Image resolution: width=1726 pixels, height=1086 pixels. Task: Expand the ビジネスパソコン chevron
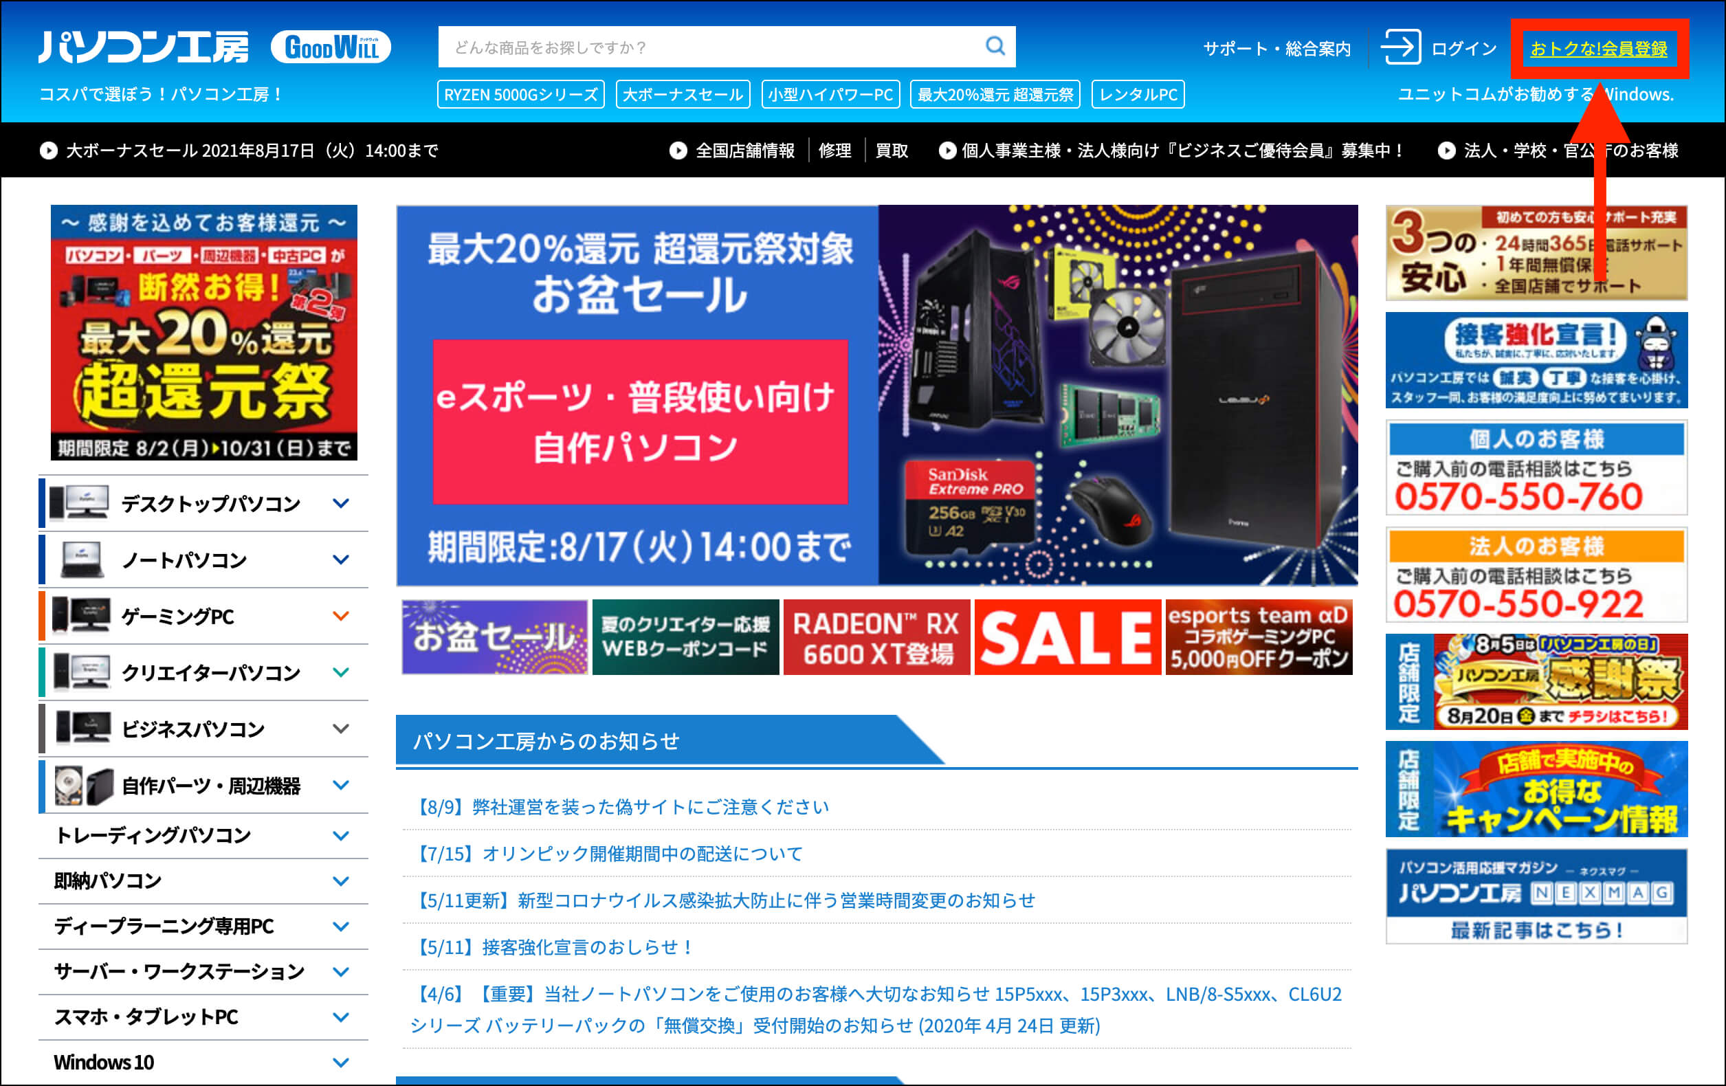341,729
